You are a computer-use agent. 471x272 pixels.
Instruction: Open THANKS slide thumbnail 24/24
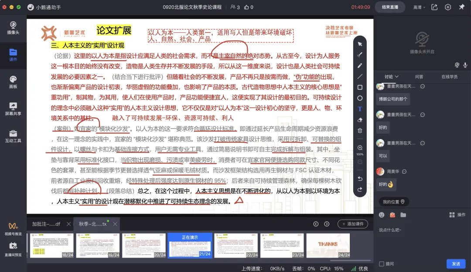[x=328, y=245]
